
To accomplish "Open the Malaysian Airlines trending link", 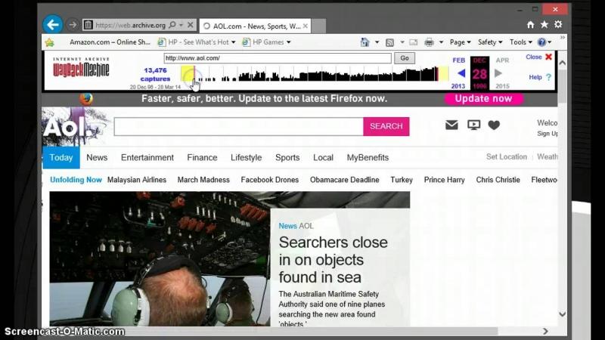I will click(x=137, y=180).
